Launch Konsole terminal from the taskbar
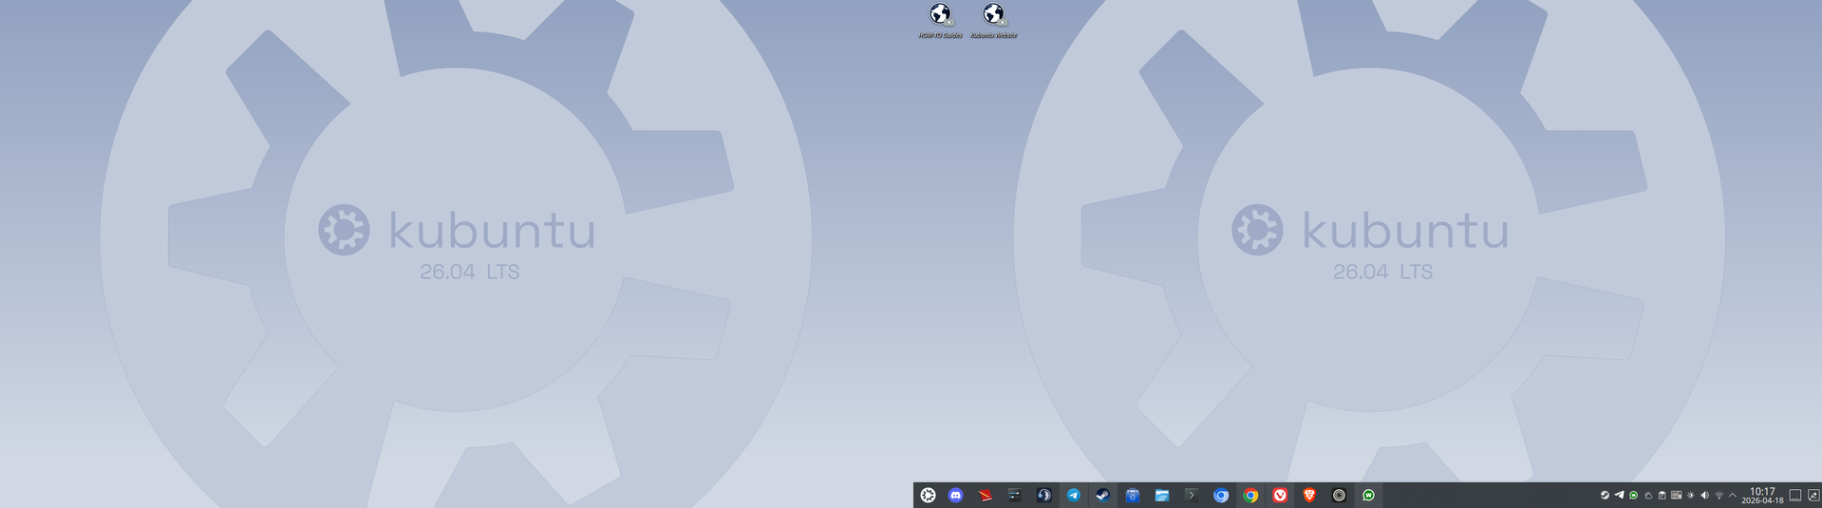The height and width of the screenshot is (508, 1822). pos(1191,495)
